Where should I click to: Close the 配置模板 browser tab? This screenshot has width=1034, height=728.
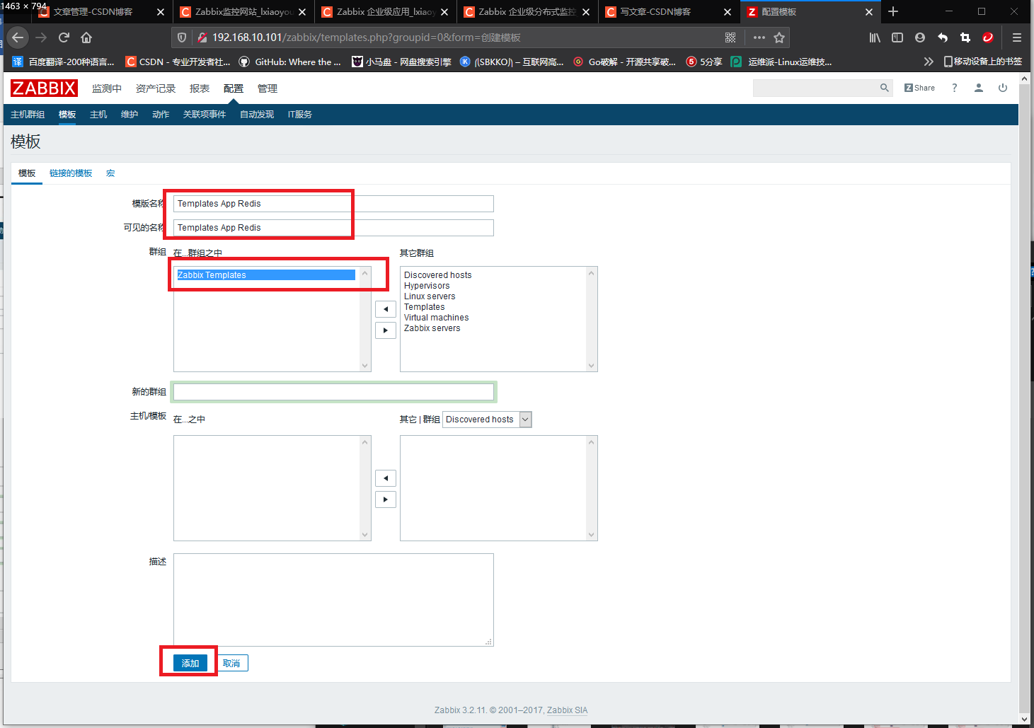pos(869,12)
